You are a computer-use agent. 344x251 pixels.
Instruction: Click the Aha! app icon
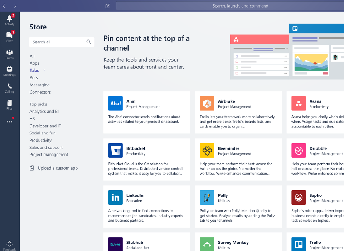[x=115, y=104]
